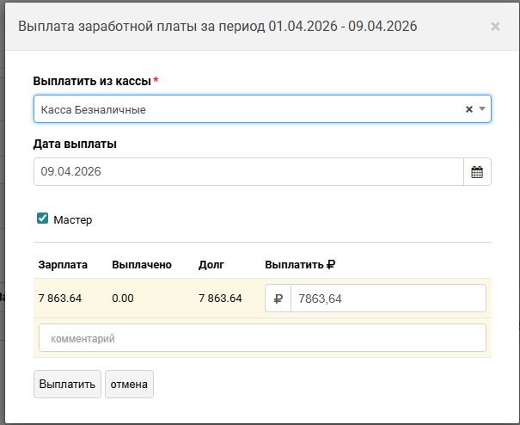Click the Выплачено column header
520x425 pixels.
point(142,265)
